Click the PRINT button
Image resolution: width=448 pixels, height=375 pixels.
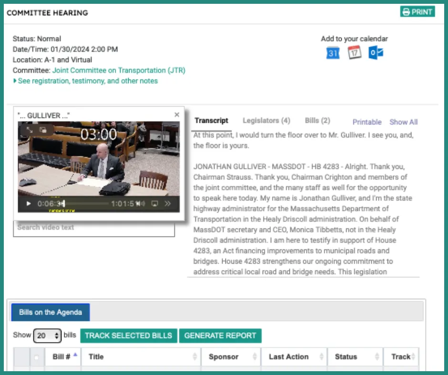click(x=417, y=12)
